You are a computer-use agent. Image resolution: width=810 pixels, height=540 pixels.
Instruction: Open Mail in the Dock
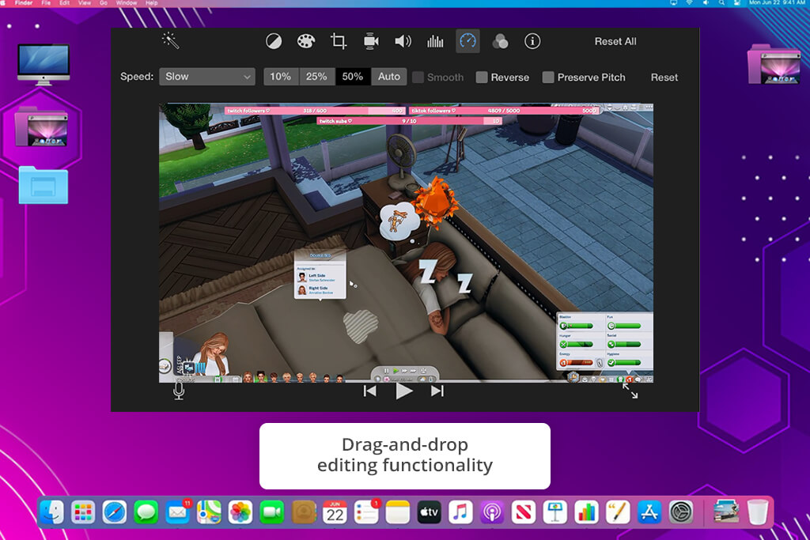178,512
